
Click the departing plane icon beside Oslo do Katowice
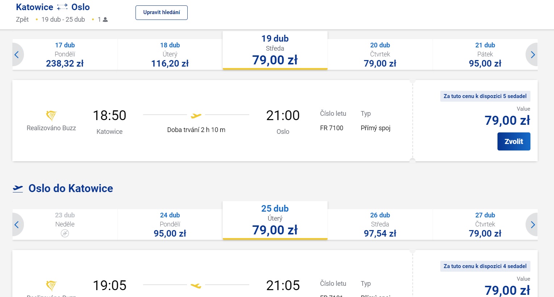(x=18, y=188)
